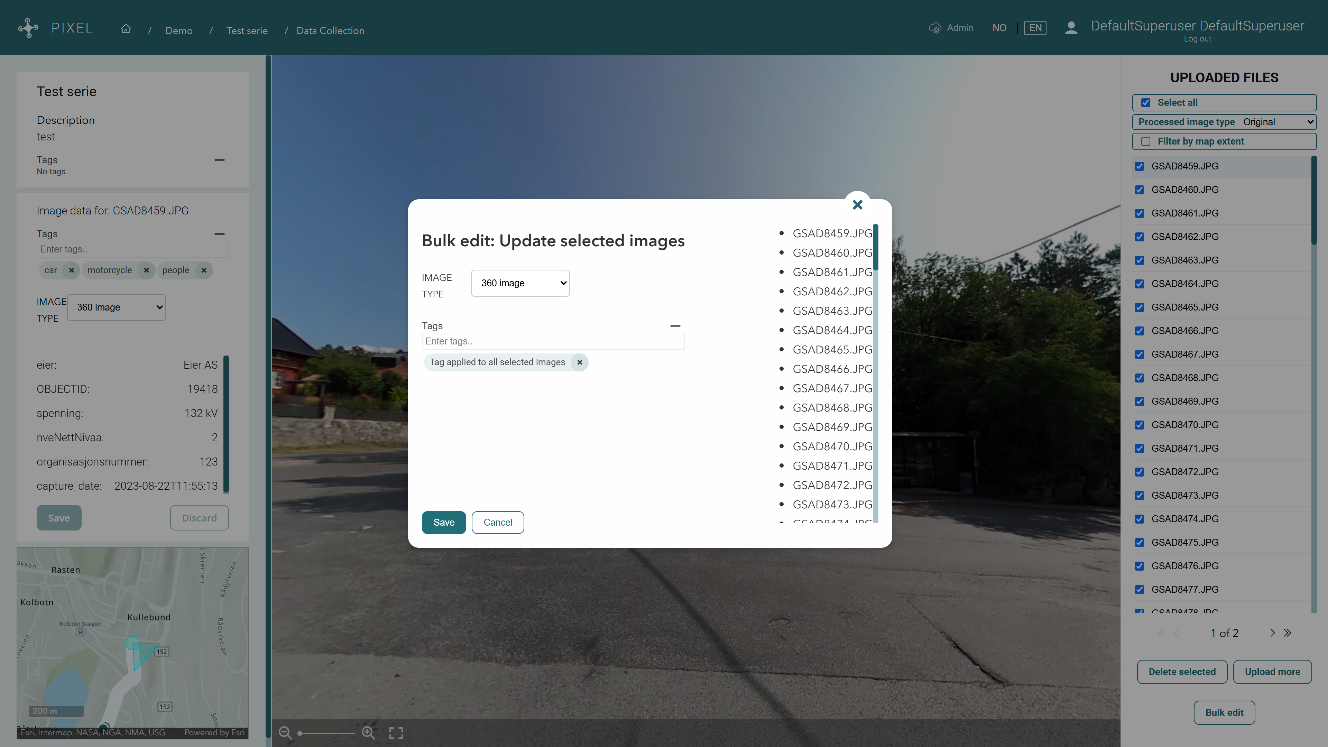
Task: Remove the 'Tag applied to all selected images' tag
Action: point(580,362)
